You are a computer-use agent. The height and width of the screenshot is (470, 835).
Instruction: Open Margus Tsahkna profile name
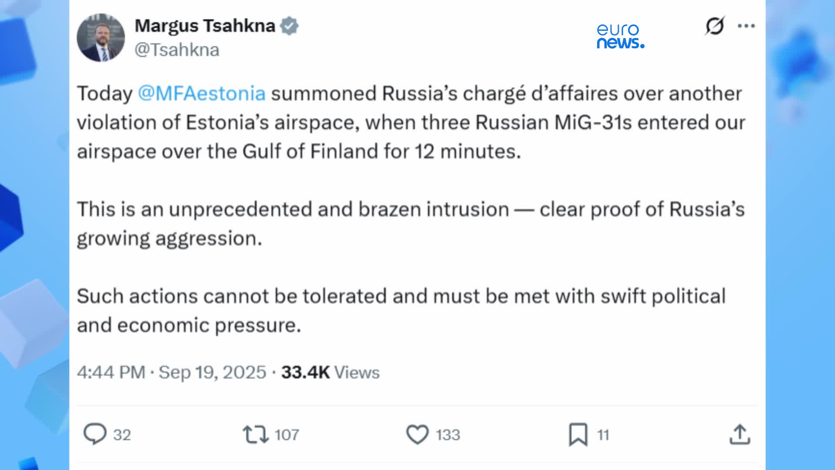(x=204, y=25)
